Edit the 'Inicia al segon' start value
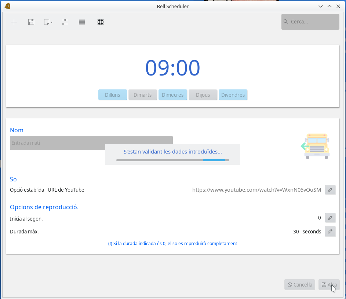The image size is (346, 299). point(330,218)
